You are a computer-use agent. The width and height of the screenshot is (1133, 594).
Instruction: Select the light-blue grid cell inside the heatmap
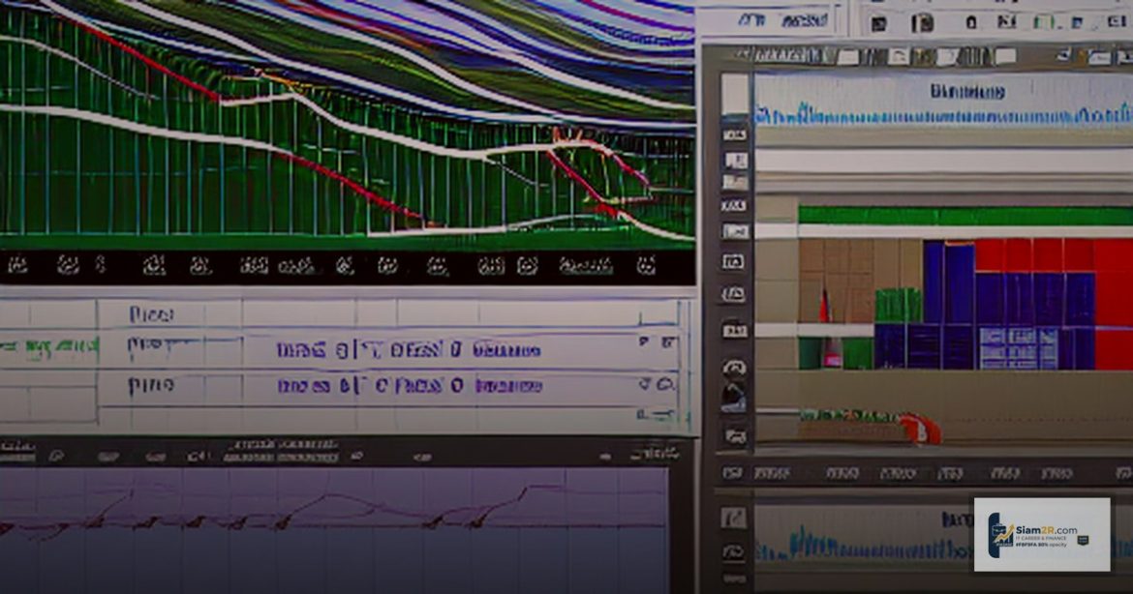tap(1018, 346)
